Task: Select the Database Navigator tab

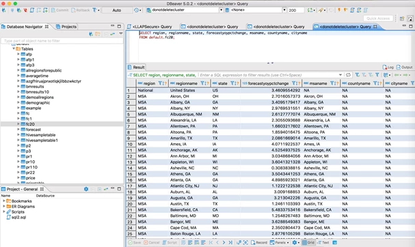Action: [x=25, y=27]
